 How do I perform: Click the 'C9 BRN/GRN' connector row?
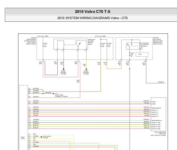coord(34,124)
